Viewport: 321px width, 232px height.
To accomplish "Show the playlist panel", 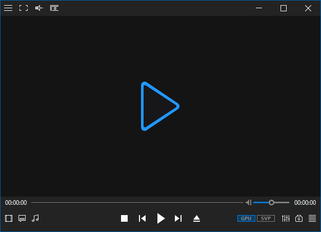I will tap(312, 219).
